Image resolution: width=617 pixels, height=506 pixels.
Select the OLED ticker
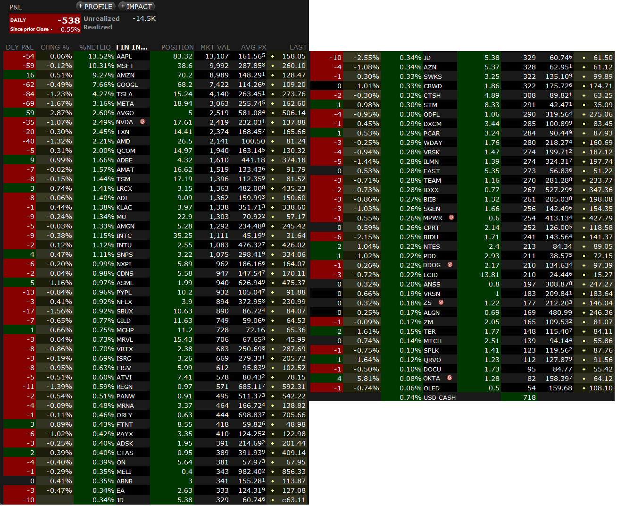click(x=431, y=388)
